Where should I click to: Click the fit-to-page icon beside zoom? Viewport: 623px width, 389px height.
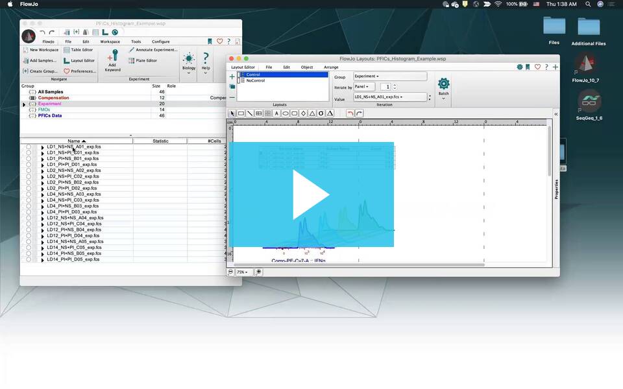(259, 272)
